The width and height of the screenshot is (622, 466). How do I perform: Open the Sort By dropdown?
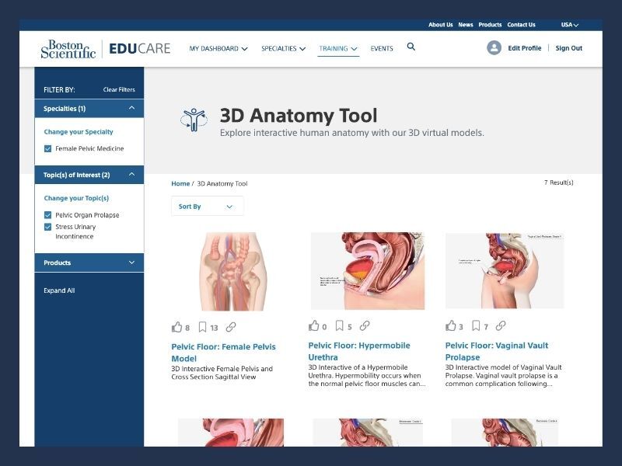(207, 207)
